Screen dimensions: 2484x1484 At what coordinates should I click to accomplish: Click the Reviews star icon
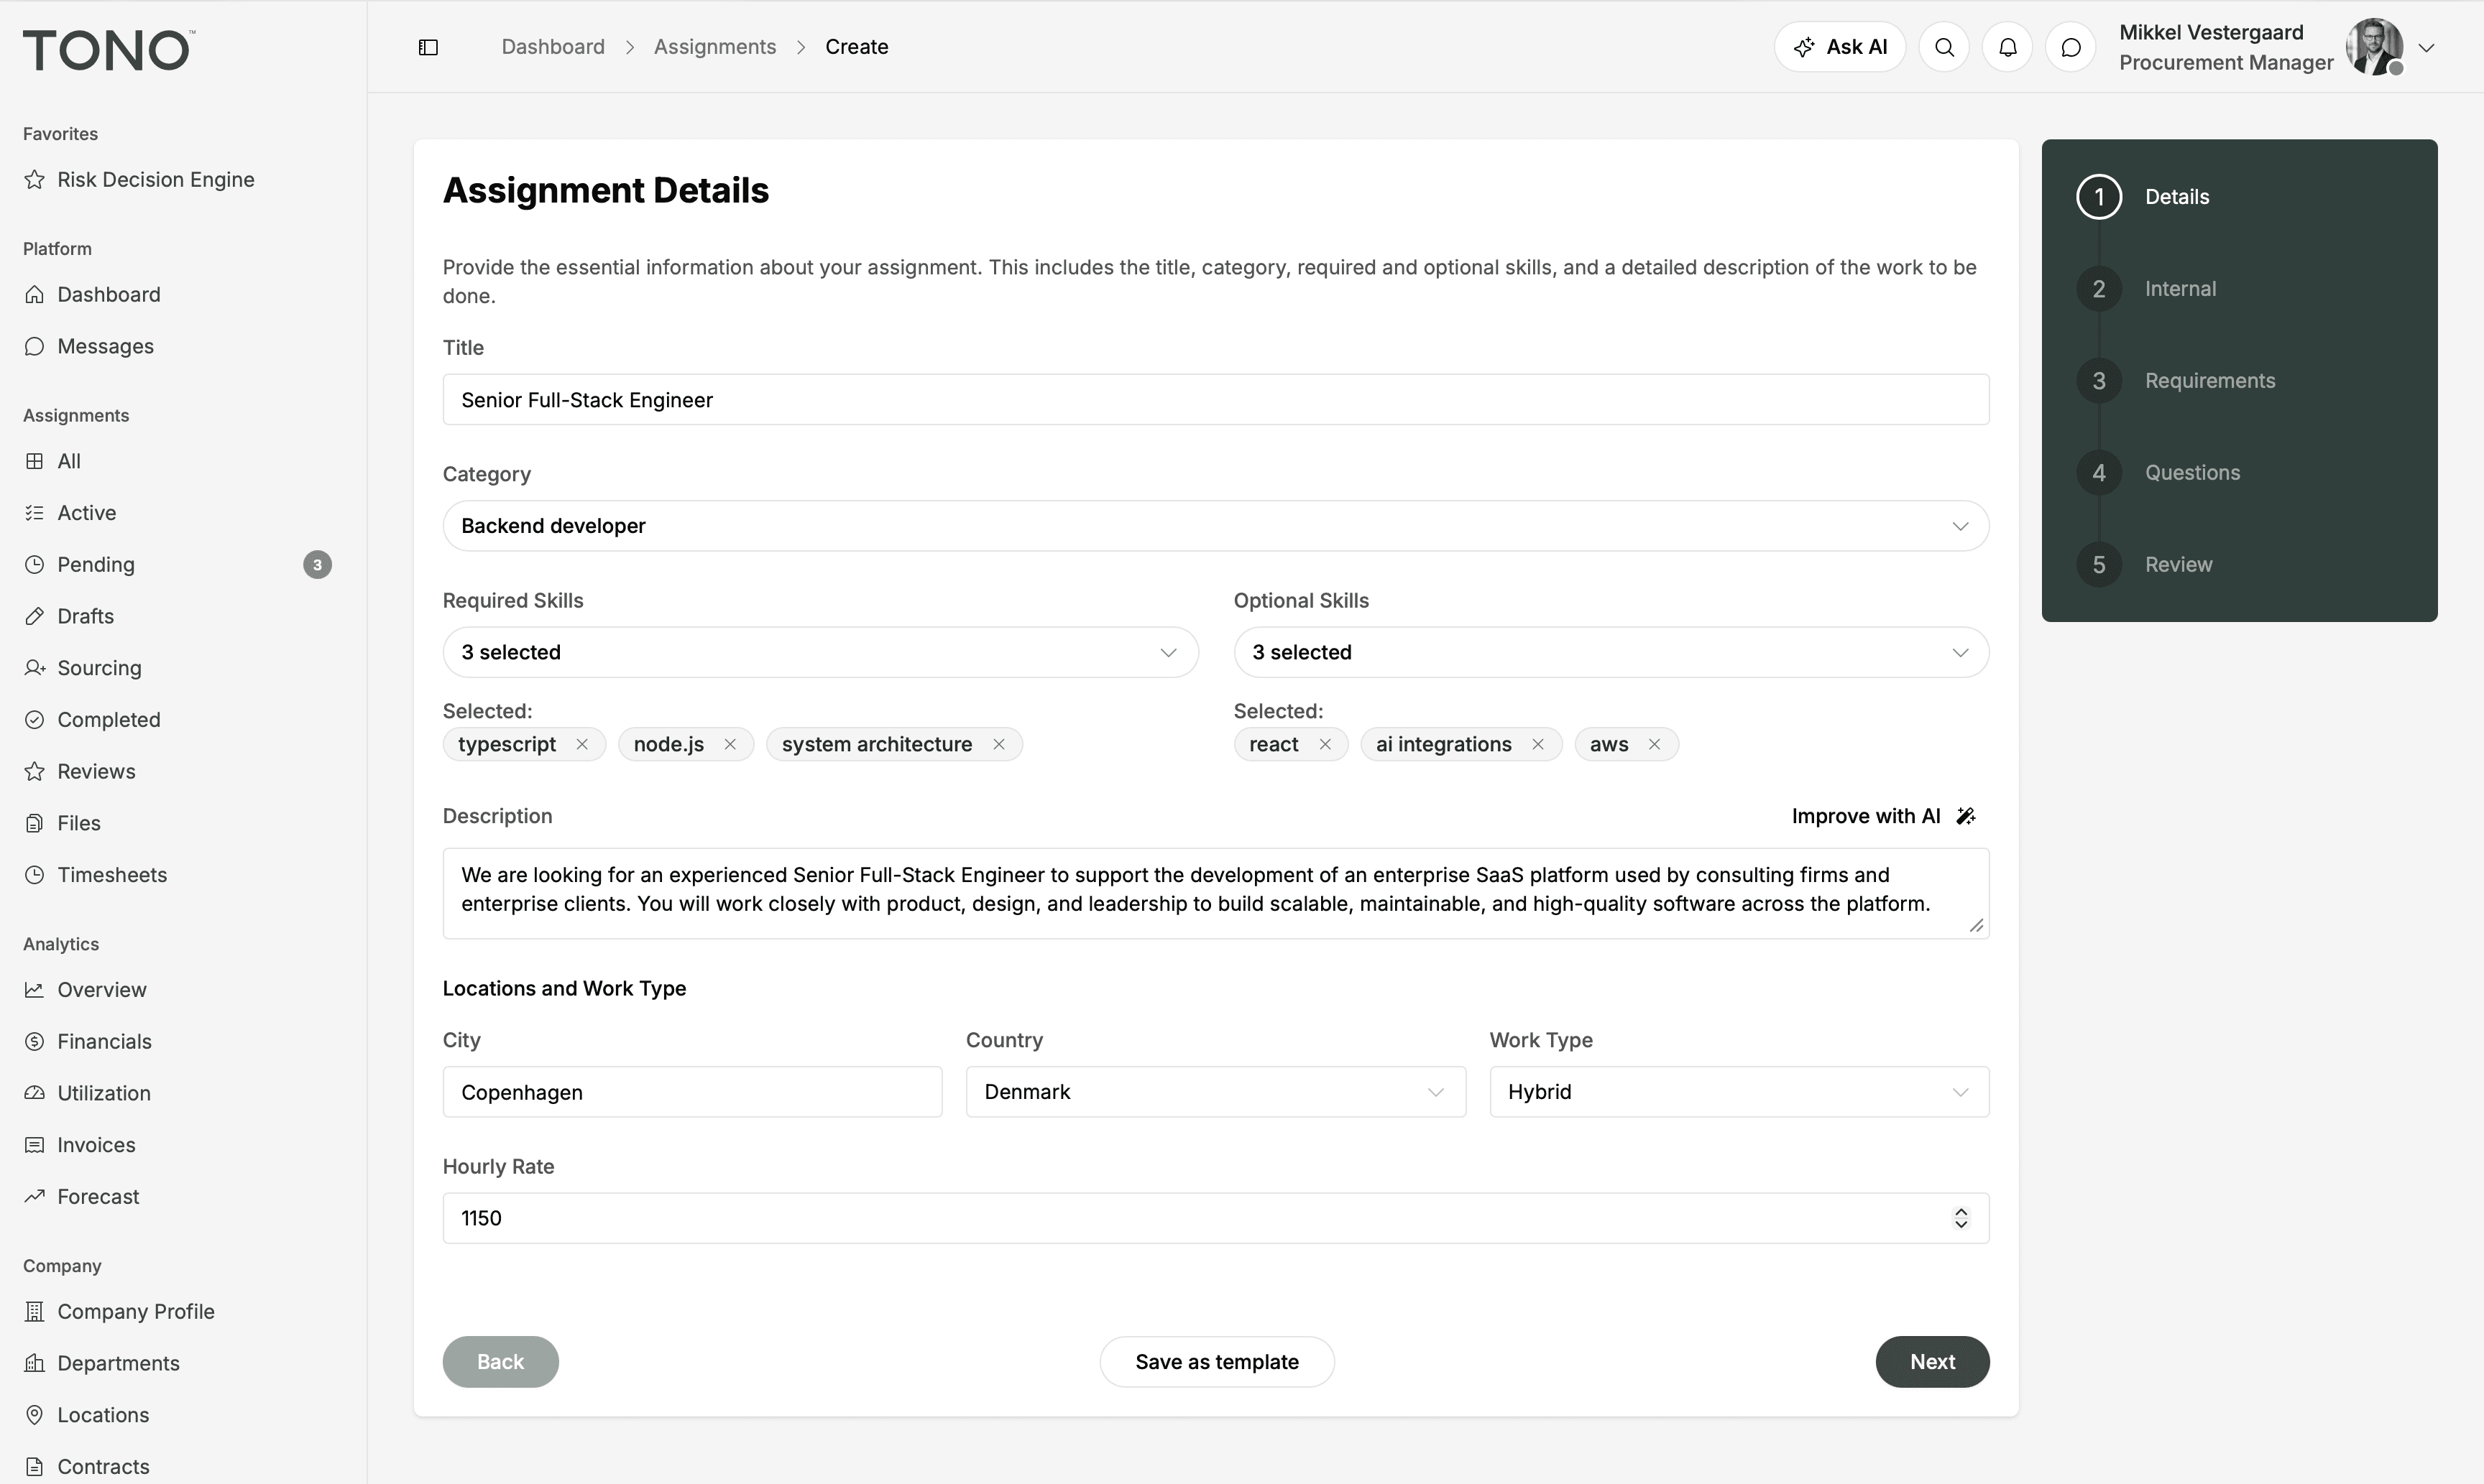(35, 771)
